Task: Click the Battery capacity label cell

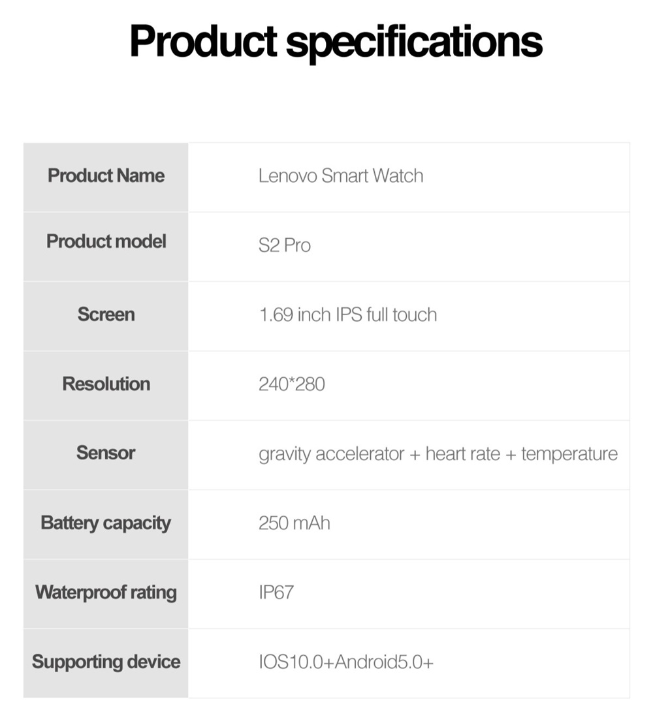Action: coord(106,523)
